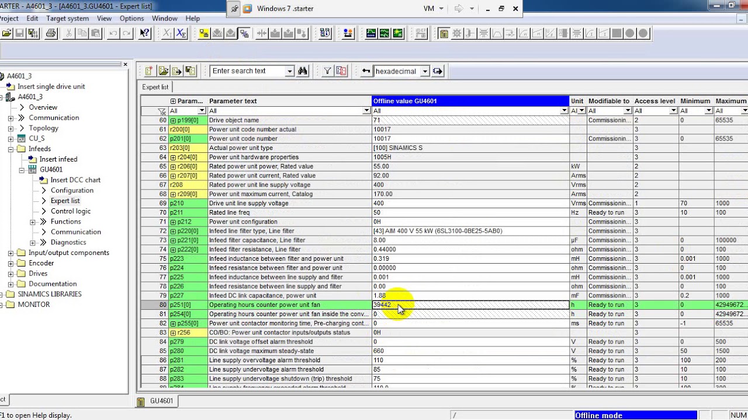The image size is (748, 420).
Task: Click 'DC link voltage maximum steady-state' text
Action: tap(261, 351)
